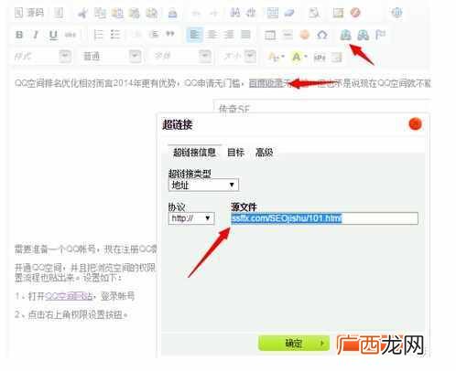This screenshot has width=456, height=371.
Task: Open the font name dropdown
Action: pos(181,56)
